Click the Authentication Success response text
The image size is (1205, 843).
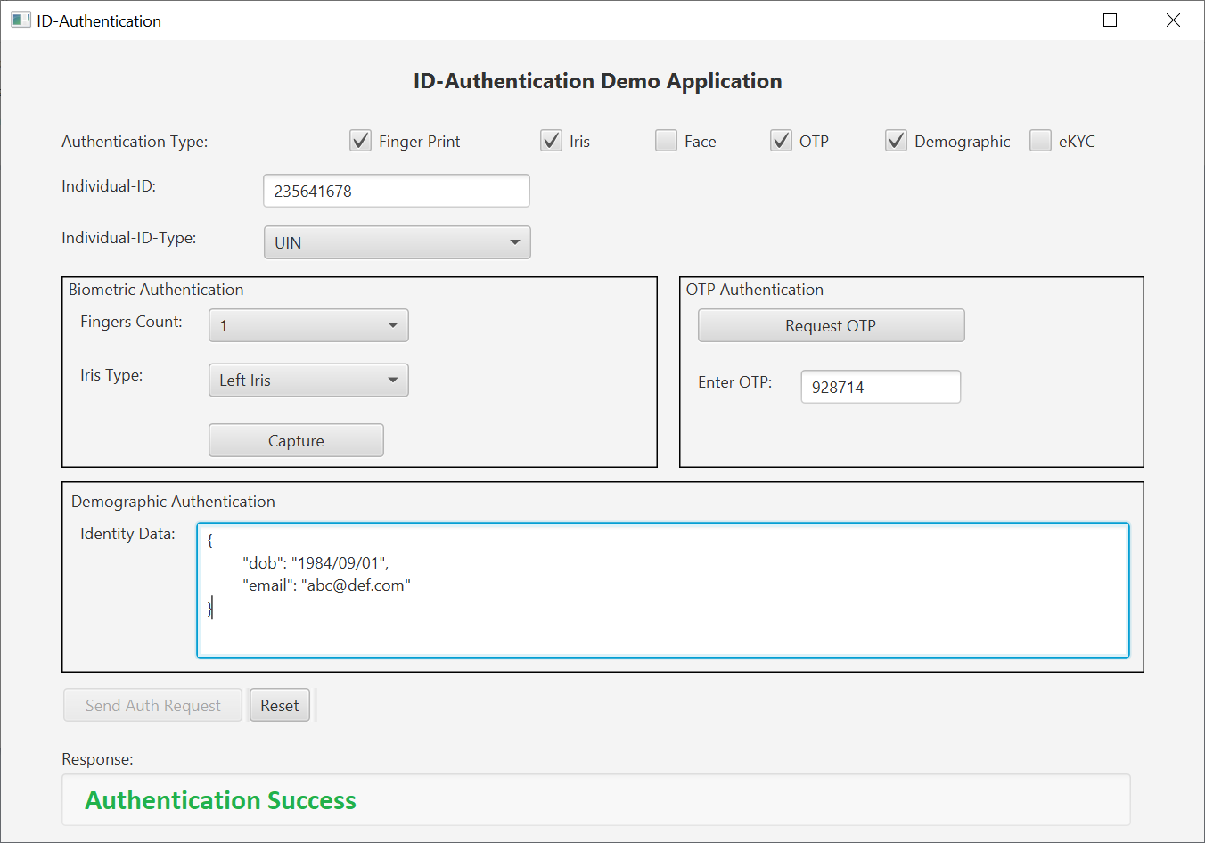(x=220, y=800)
